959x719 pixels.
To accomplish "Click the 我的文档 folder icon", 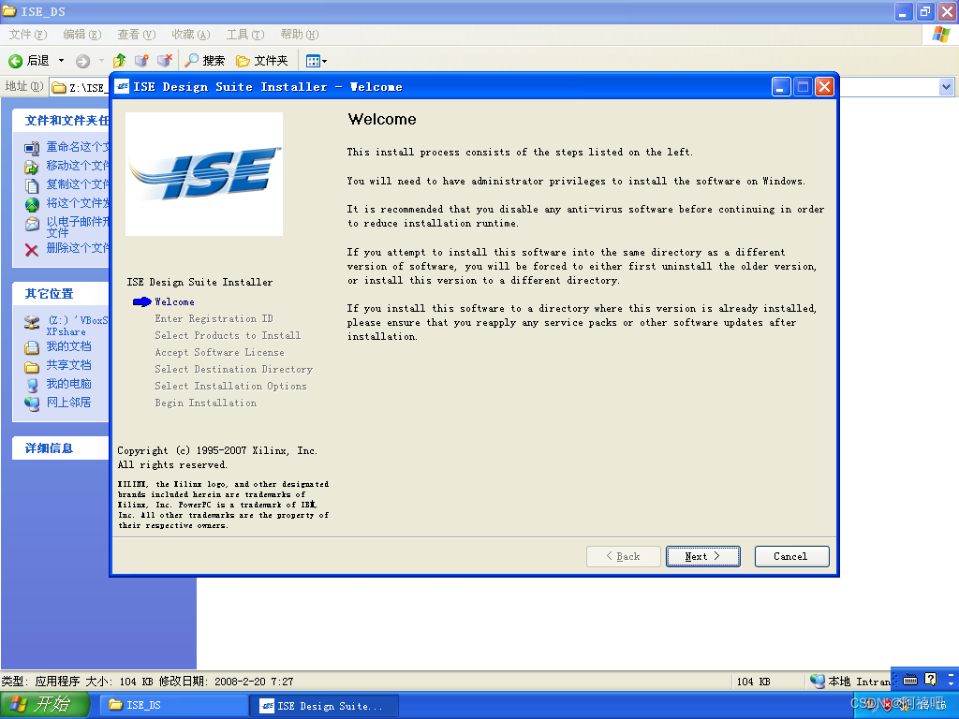I will 32,348.
